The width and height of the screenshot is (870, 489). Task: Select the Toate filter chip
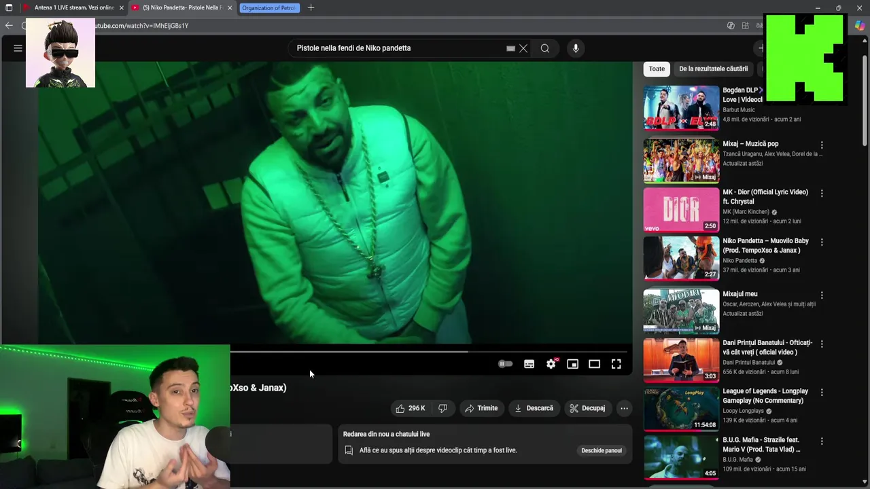tap(657, 69)
